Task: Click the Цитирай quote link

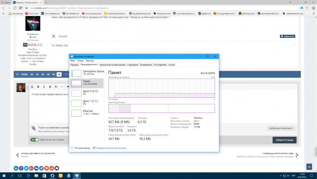Action: point(63,36)
